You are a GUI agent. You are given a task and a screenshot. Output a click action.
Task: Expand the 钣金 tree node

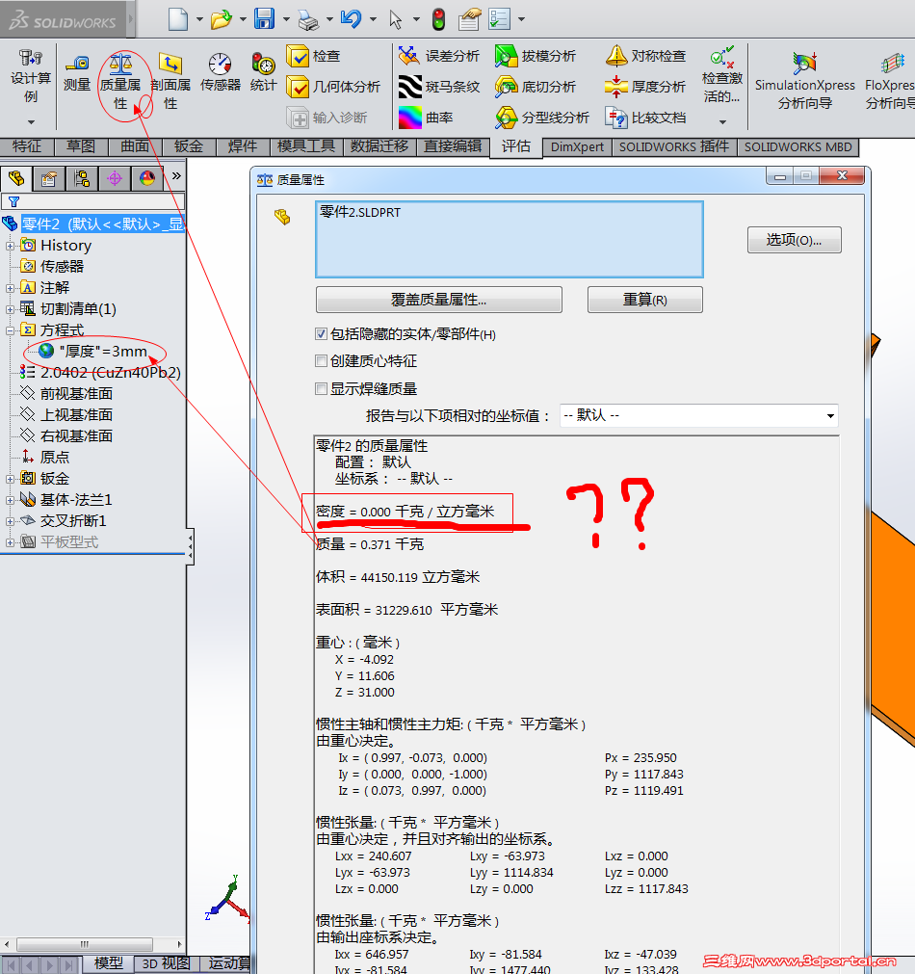[10, 479]
